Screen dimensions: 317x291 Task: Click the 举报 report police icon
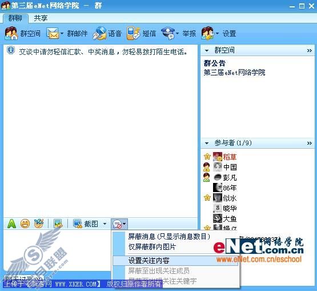coord(168,33)
